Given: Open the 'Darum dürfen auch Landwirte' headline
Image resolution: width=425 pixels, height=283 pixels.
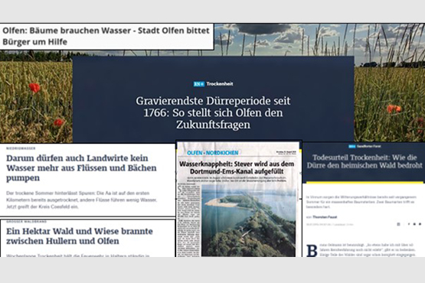Looking at the screenshot, I should 81,168.
